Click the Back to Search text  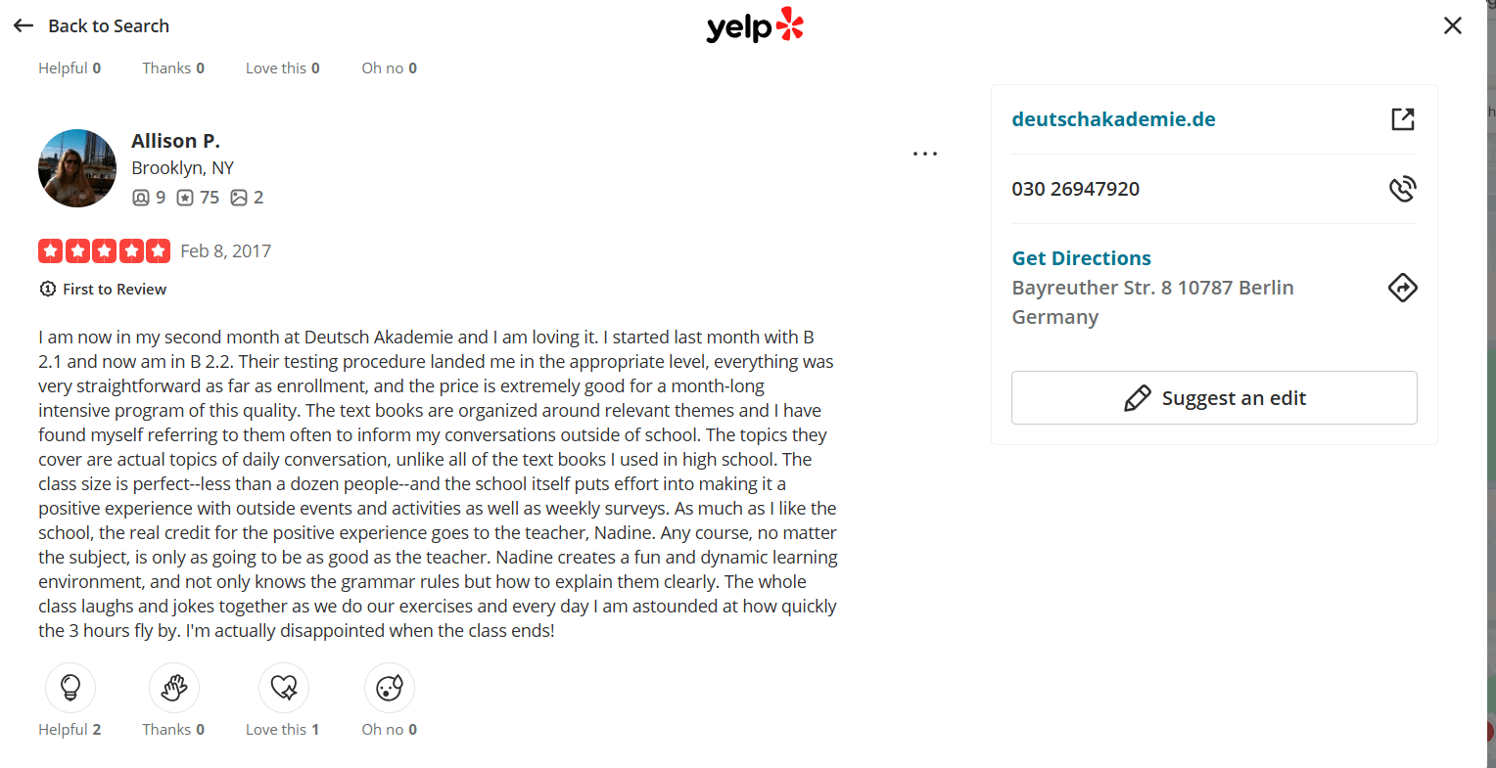109,26
